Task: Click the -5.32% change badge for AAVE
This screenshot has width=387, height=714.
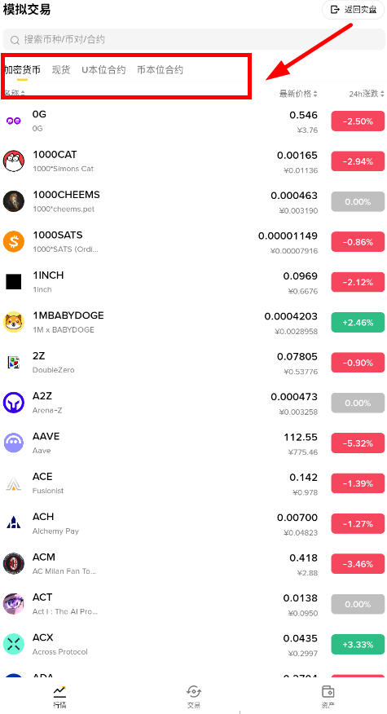Action: pos(358,443)
